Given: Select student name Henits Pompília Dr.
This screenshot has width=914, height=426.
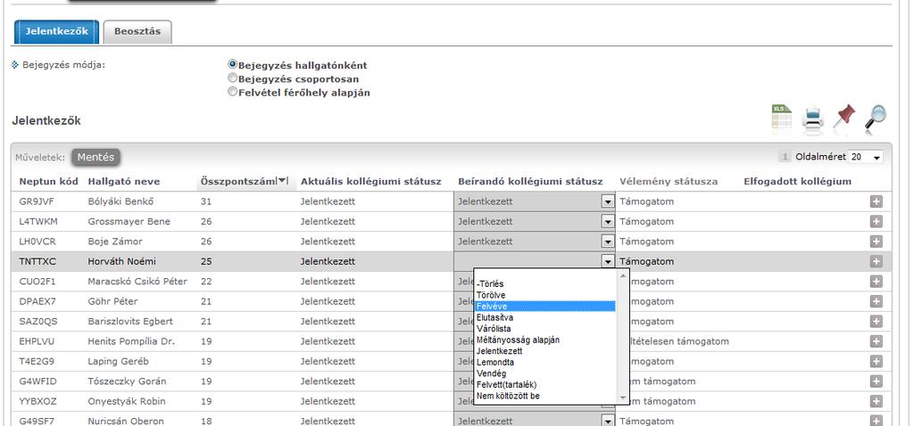Looking at the screenshot, I should pyautogui.click(x=131, y=341).
